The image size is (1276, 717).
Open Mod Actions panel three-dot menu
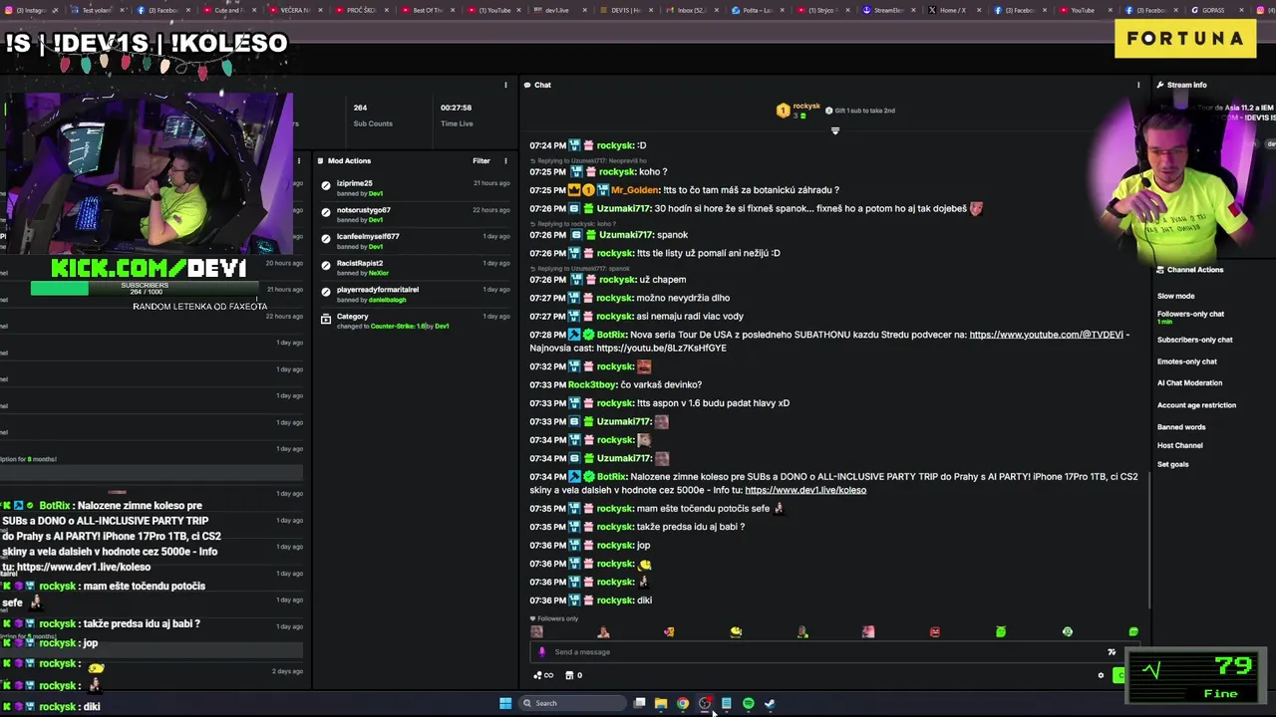(x=505, y=160)
